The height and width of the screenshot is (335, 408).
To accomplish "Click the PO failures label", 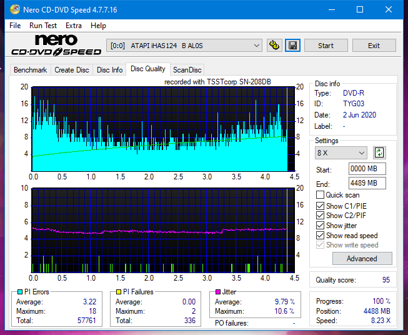I will [232, 323].
